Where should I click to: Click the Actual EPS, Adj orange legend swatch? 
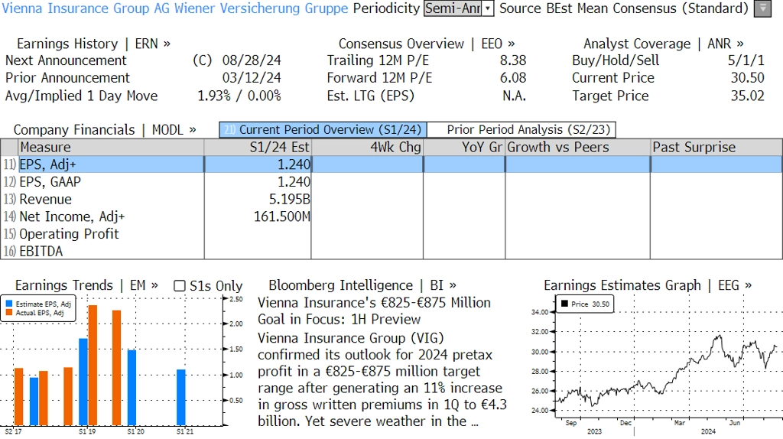(x=9, y=313)
